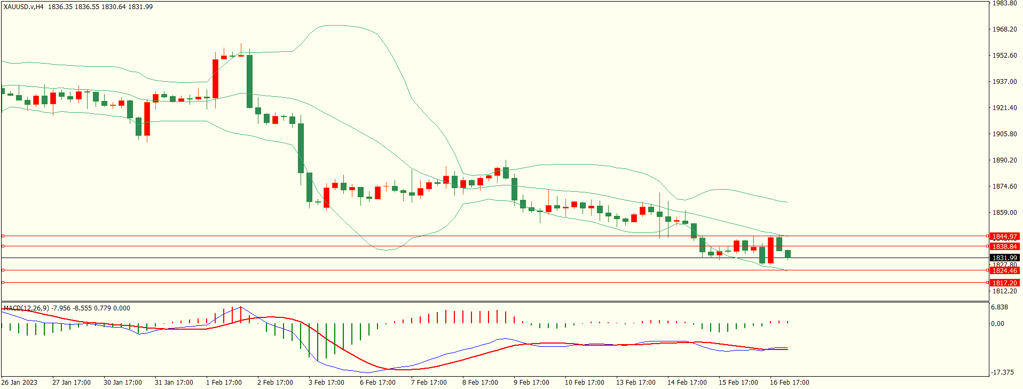Screen dimensions: 1023x389
Task: Select the 1824.46 price level tag
Action: pyautogui.click(x=1004, y=270)
